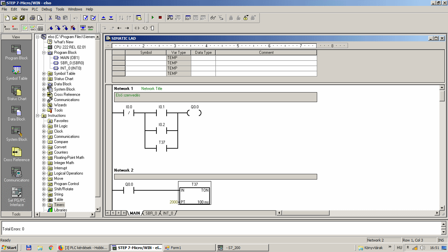448x252 pixels.
Task: Click the Open Project folder icon
Action: (x=15, y=18)
